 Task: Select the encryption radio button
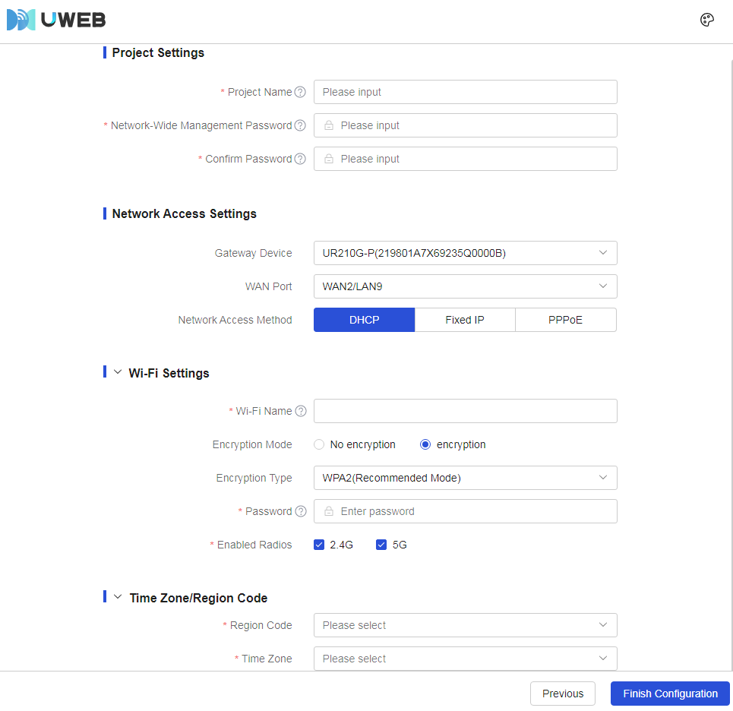tap(425, 444)
